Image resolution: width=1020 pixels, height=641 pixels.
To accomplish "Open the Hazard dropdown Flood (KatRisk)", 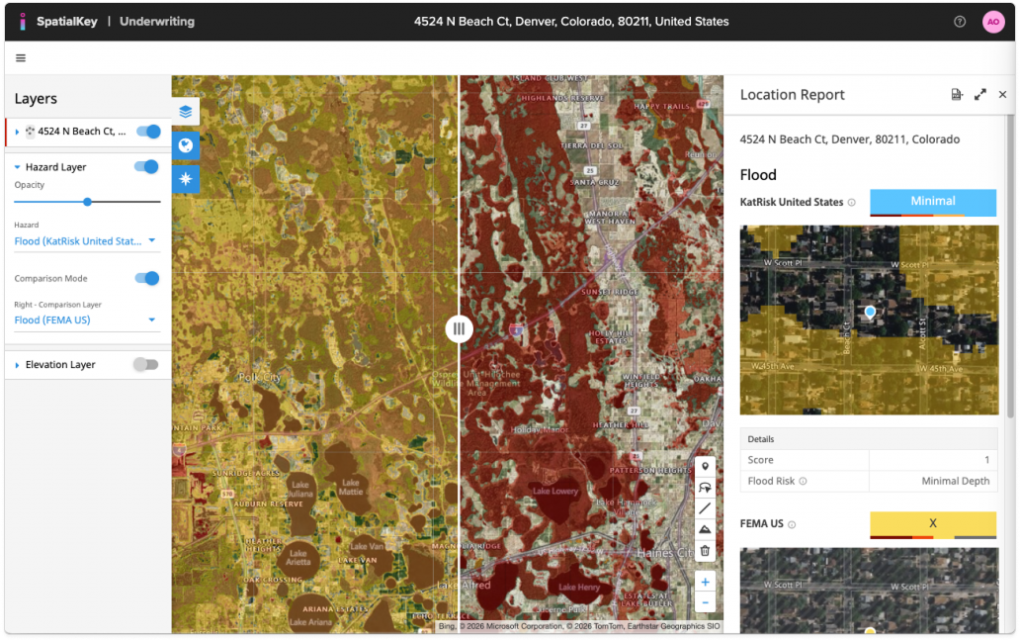I will [x=85, y=240].
